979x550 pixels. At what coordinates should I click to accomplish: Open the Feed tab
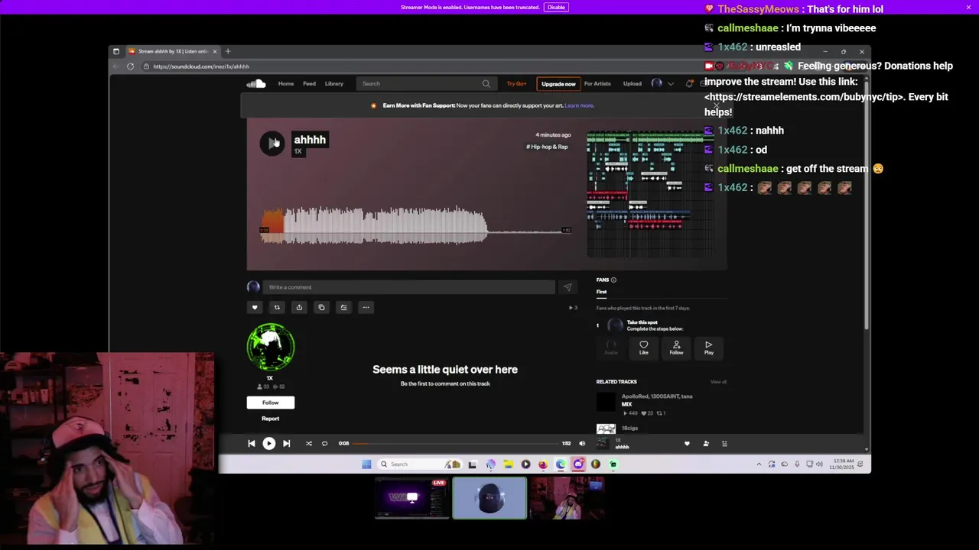coord(309,83)
